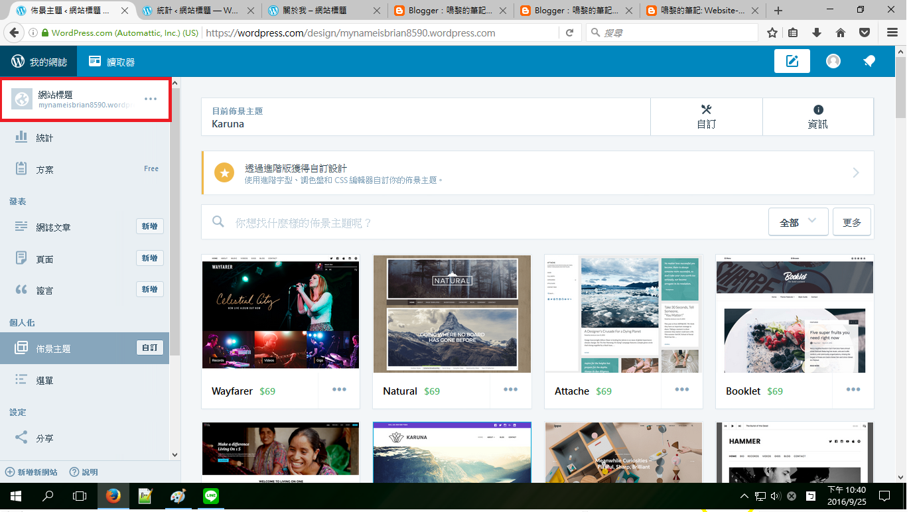Open the Hammer theme preview thumbnail
This screenshot has height=512, width=909.
point(795,452)
